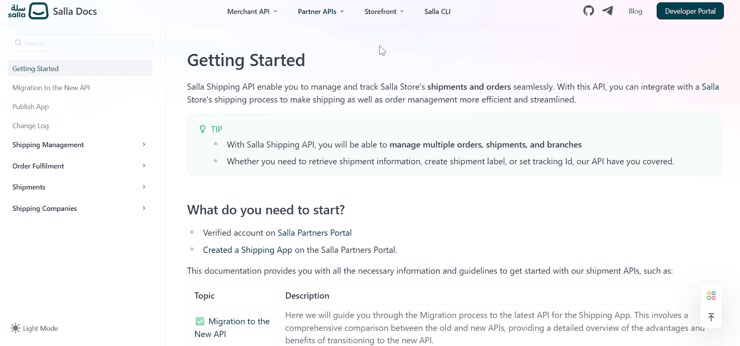Focus the Search input field
This screenshot has width=740, height=346.
(x=80, y=43)
